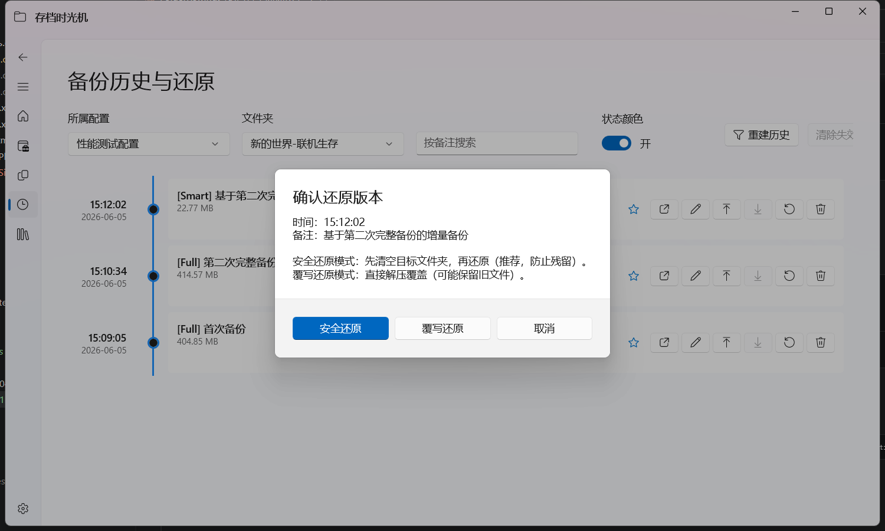Screen dimensions: 885x531
Task: Click restore icon for 15:09:05 backup
Action: coord(789,343)
